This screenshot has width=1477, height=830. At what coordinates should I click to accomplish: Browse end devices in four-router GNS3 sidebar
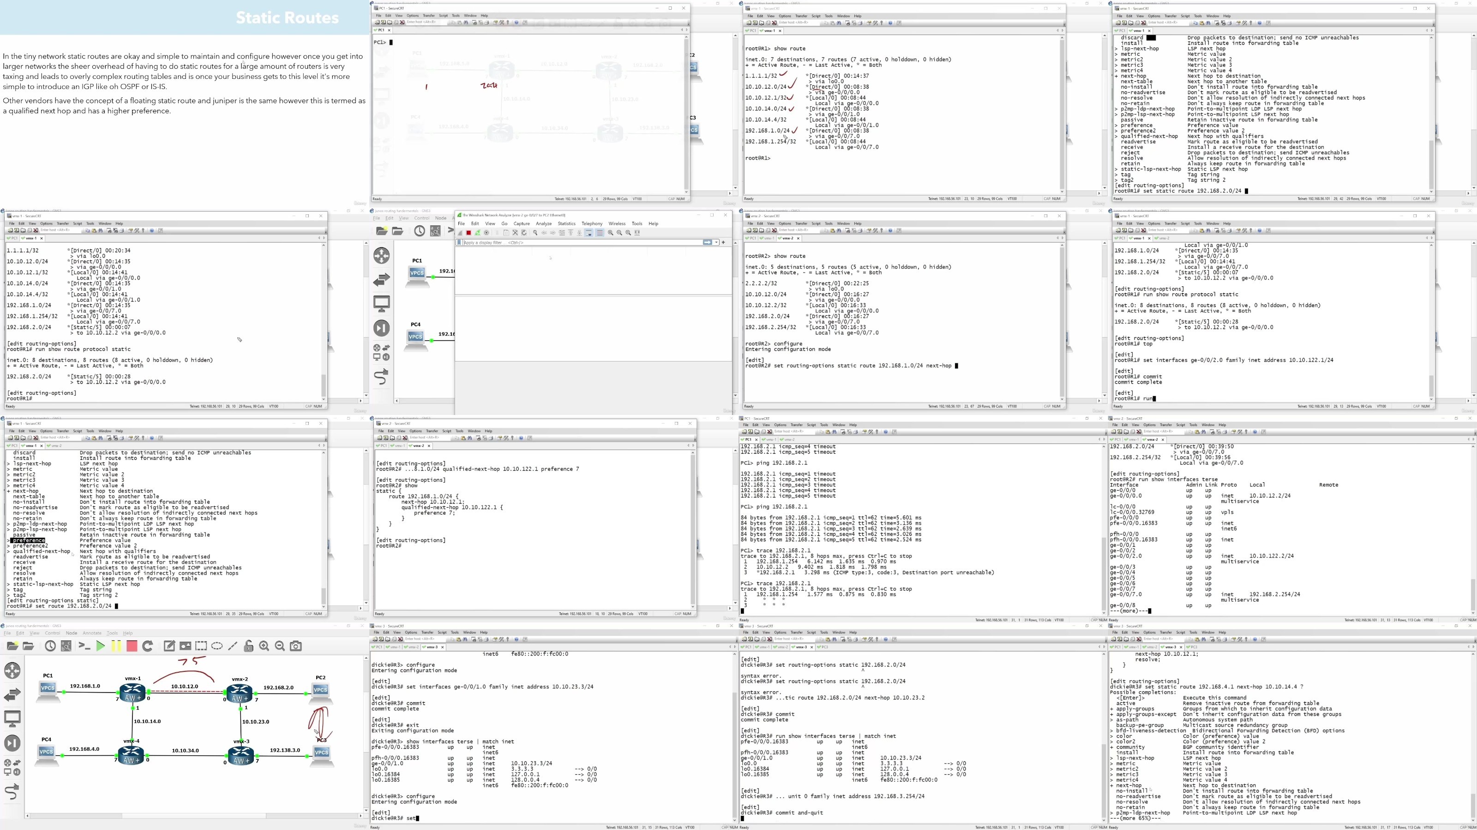pos(12,718)
